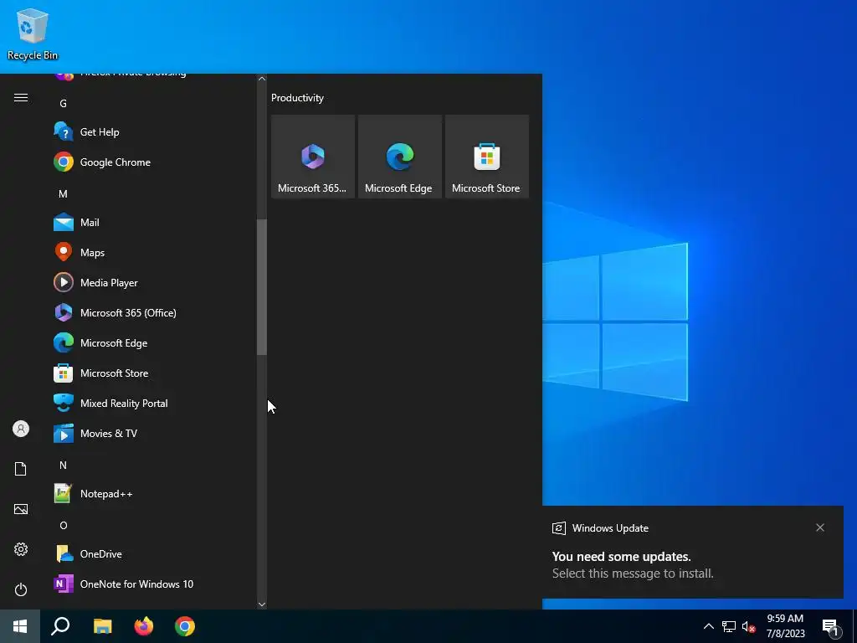Dismiss the Windows Update notification

(x=820, y=527)
